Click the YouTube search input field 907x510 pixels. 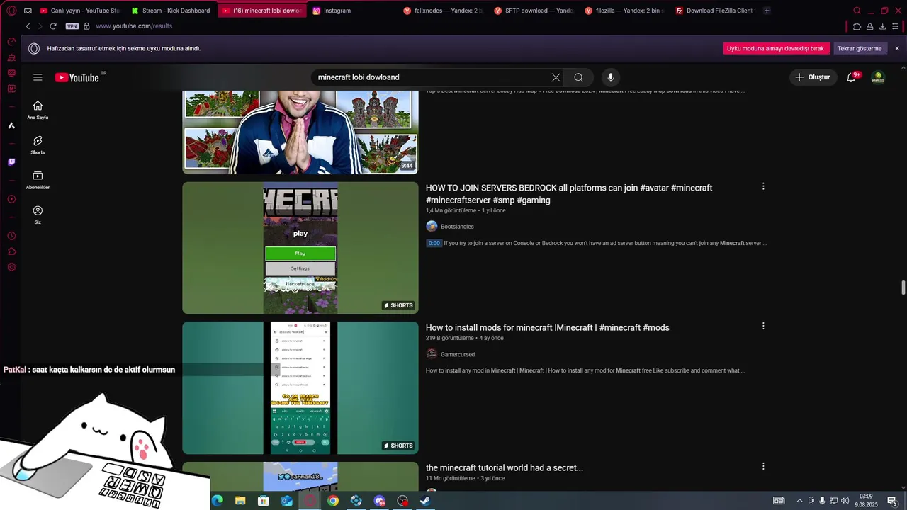point(432,77)
